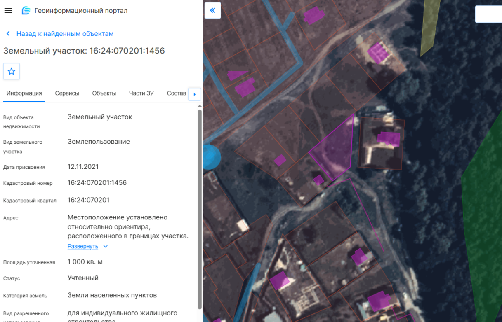This screenshot has width=502, height=322.
Task: Click the value Землепользование
Action: (99, 142)
